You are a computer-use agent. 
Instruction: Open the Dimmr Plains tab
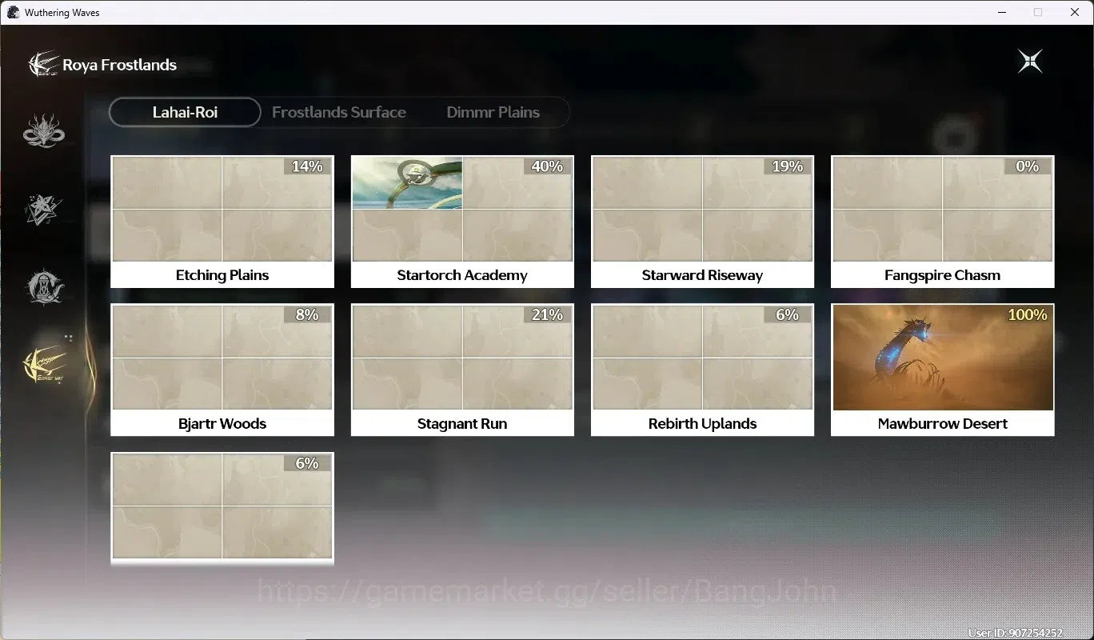pos(493,113)
